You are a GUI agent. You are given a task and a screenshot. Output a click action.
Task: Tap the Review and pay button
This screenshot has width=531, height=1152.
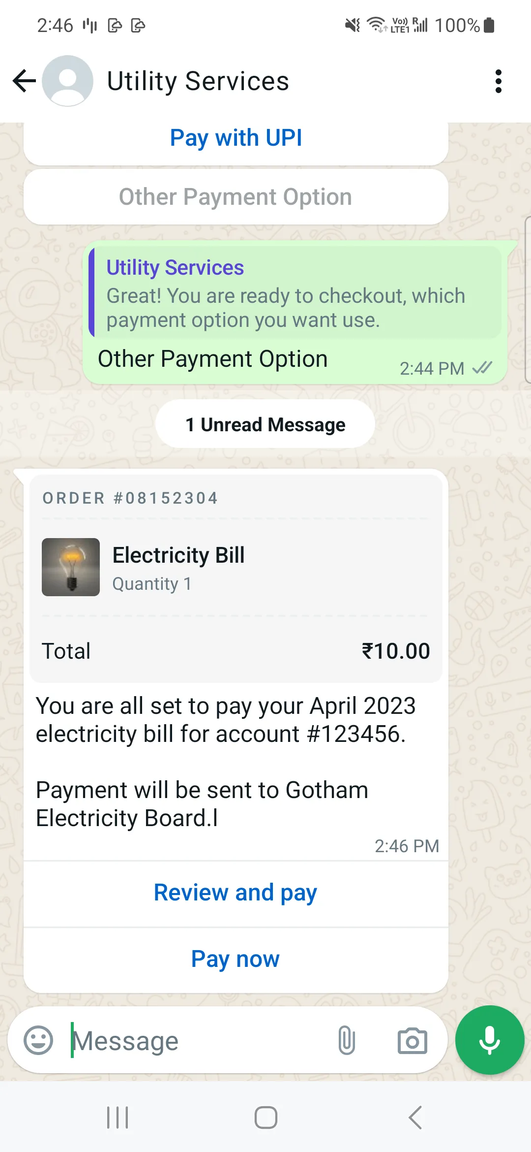point(236,893)
